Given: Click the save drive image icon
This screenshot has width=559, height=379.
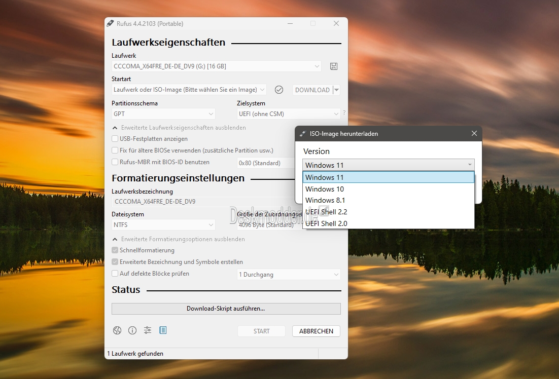Looking at the screenshot, I should point(334,66).
